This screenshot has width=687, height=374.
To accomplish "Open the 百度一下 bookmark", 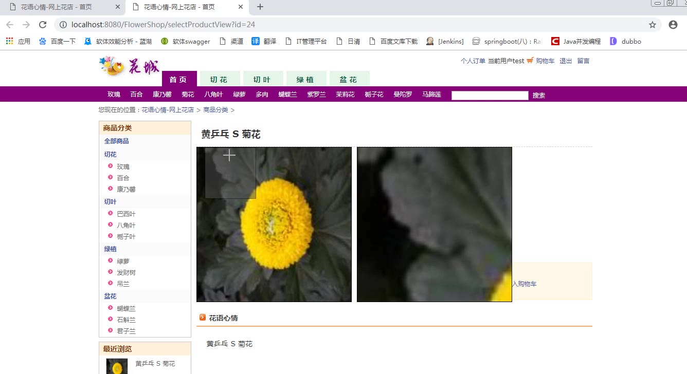I will [57, 41].
